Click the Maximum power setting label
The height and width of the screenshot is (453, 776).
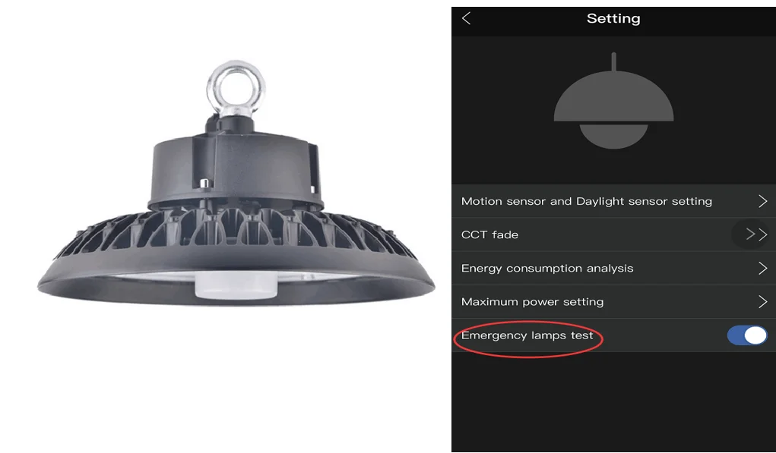(x=532, y=302)
